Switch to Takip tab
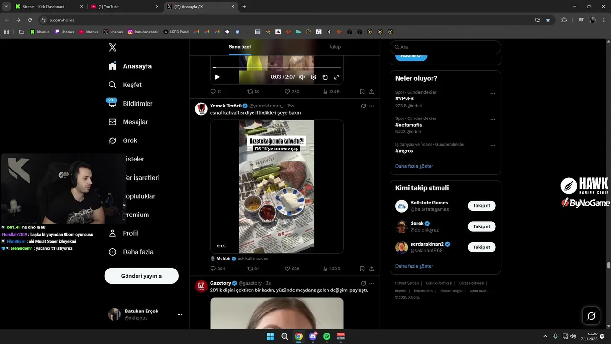611x344 pixels. 335,47
